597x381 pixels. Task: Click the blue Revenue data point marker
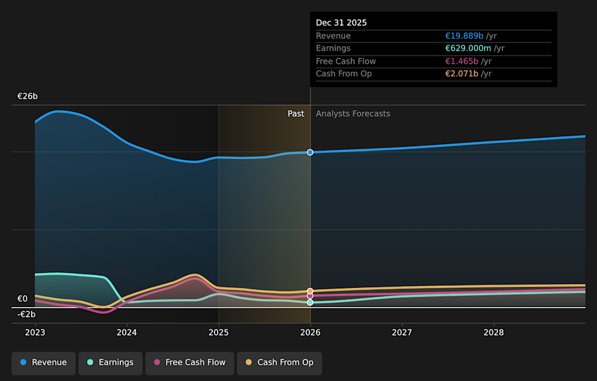tap(310, 152)
